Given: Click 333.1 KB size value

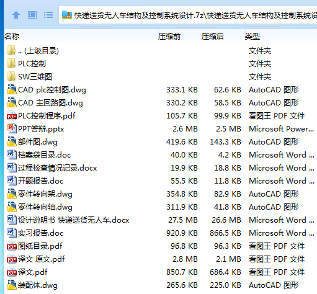Looking at the screenshot, I should 182,90.
